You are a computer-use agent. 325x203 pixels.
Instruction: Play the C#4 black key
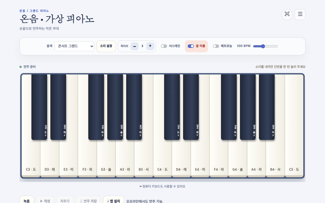[x=172, y=107]
